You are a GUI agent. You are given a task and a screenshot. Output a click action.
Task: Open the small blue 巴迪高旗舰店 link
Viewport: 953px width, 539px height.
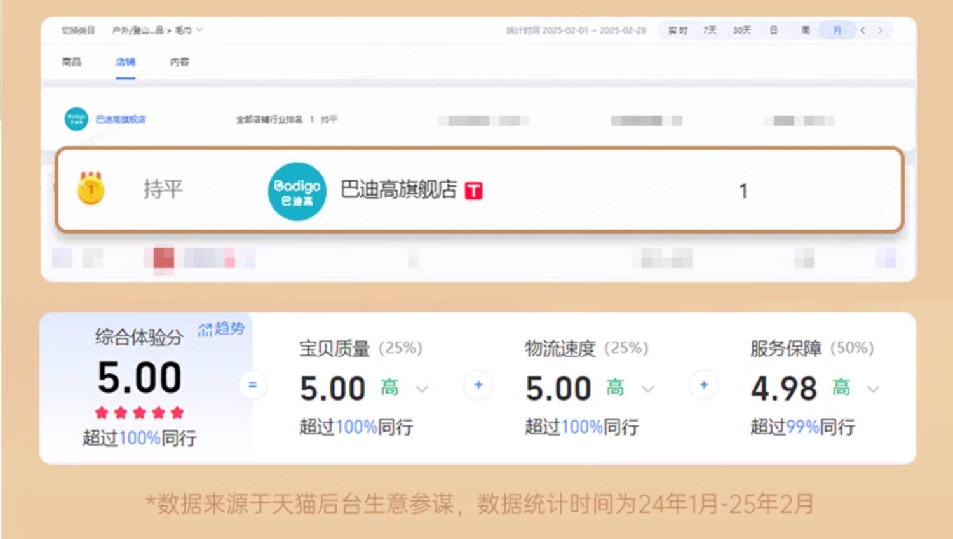pyautogui.click(x=121, y=119)
